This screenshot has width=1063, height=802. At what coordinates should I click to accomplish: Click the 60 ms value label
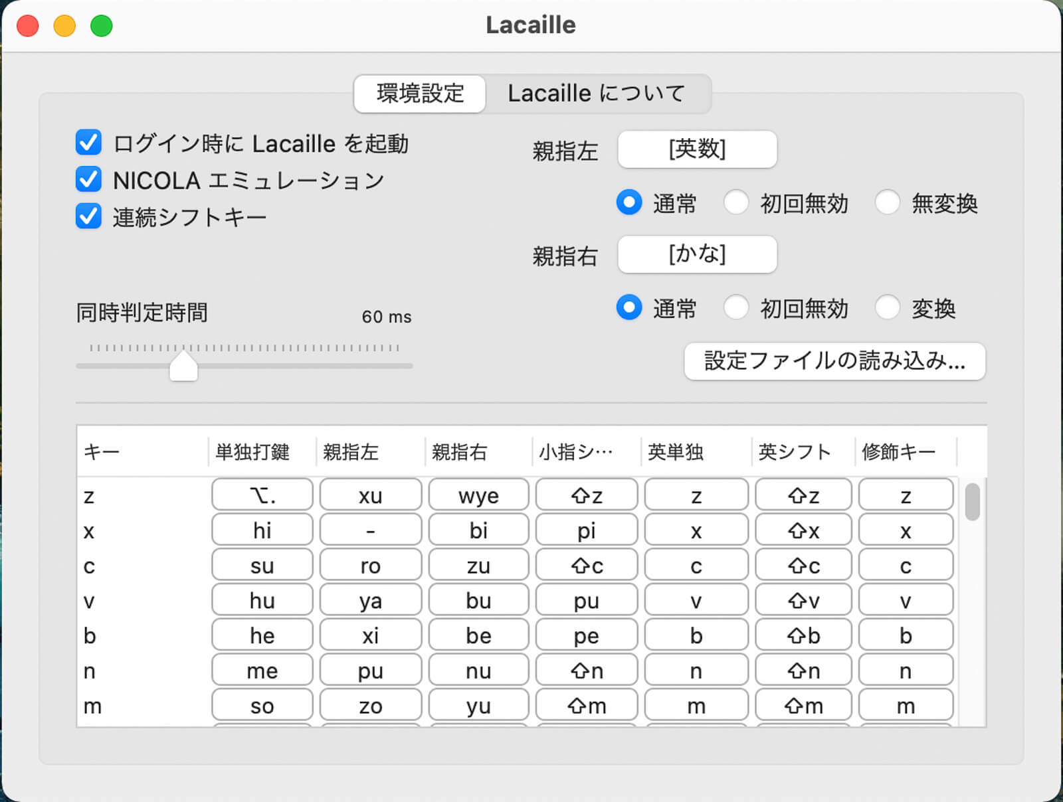tap(387, 317)
